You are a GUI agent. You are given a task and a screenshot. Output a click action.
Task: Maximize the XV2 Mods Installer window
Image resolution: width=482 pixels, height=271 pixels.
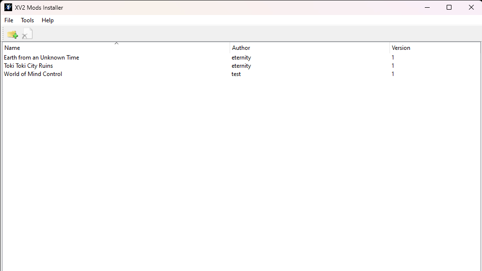tap(449, 7)
